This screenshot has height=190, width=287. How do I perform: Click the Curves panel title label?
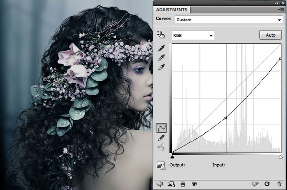[163, 19]
